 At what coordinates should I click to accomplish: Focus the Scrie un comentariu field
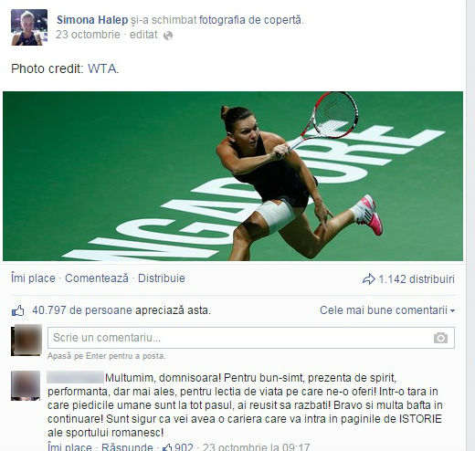point(251,338)
